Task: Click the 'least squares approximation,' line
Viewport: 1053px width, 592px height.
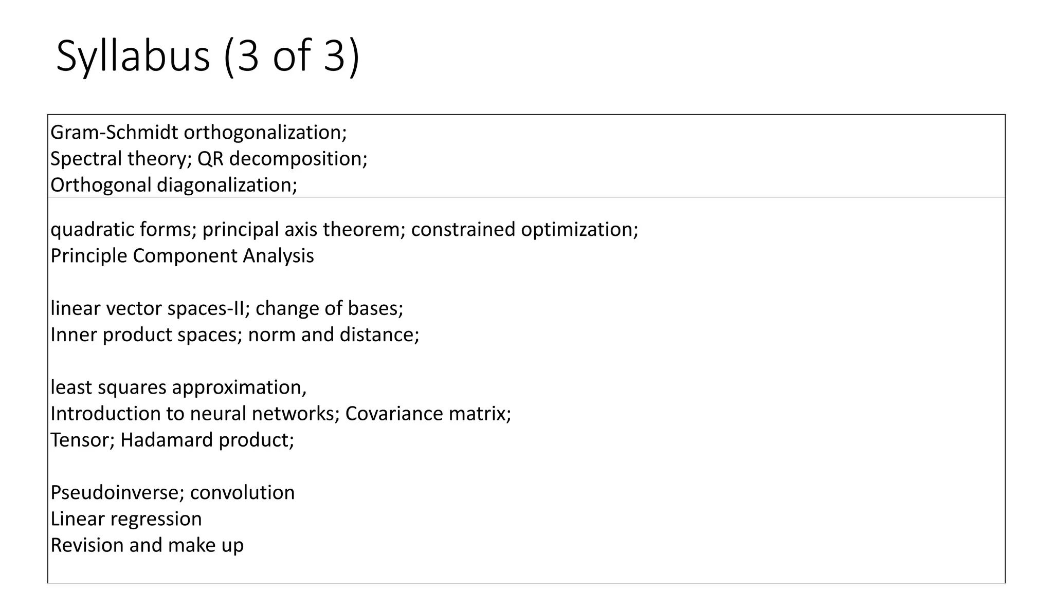Action: coord(178,387)
